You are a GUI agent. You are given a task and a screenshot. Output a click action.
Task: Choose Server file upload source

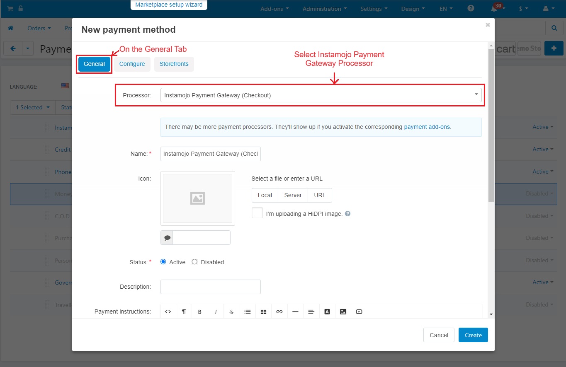click(293, 195)
